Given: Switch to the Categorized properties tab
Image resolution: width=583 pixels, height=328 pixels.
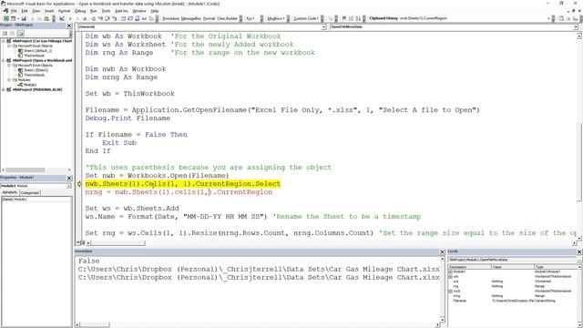Looking at the screenshot, I should (30, 192).
